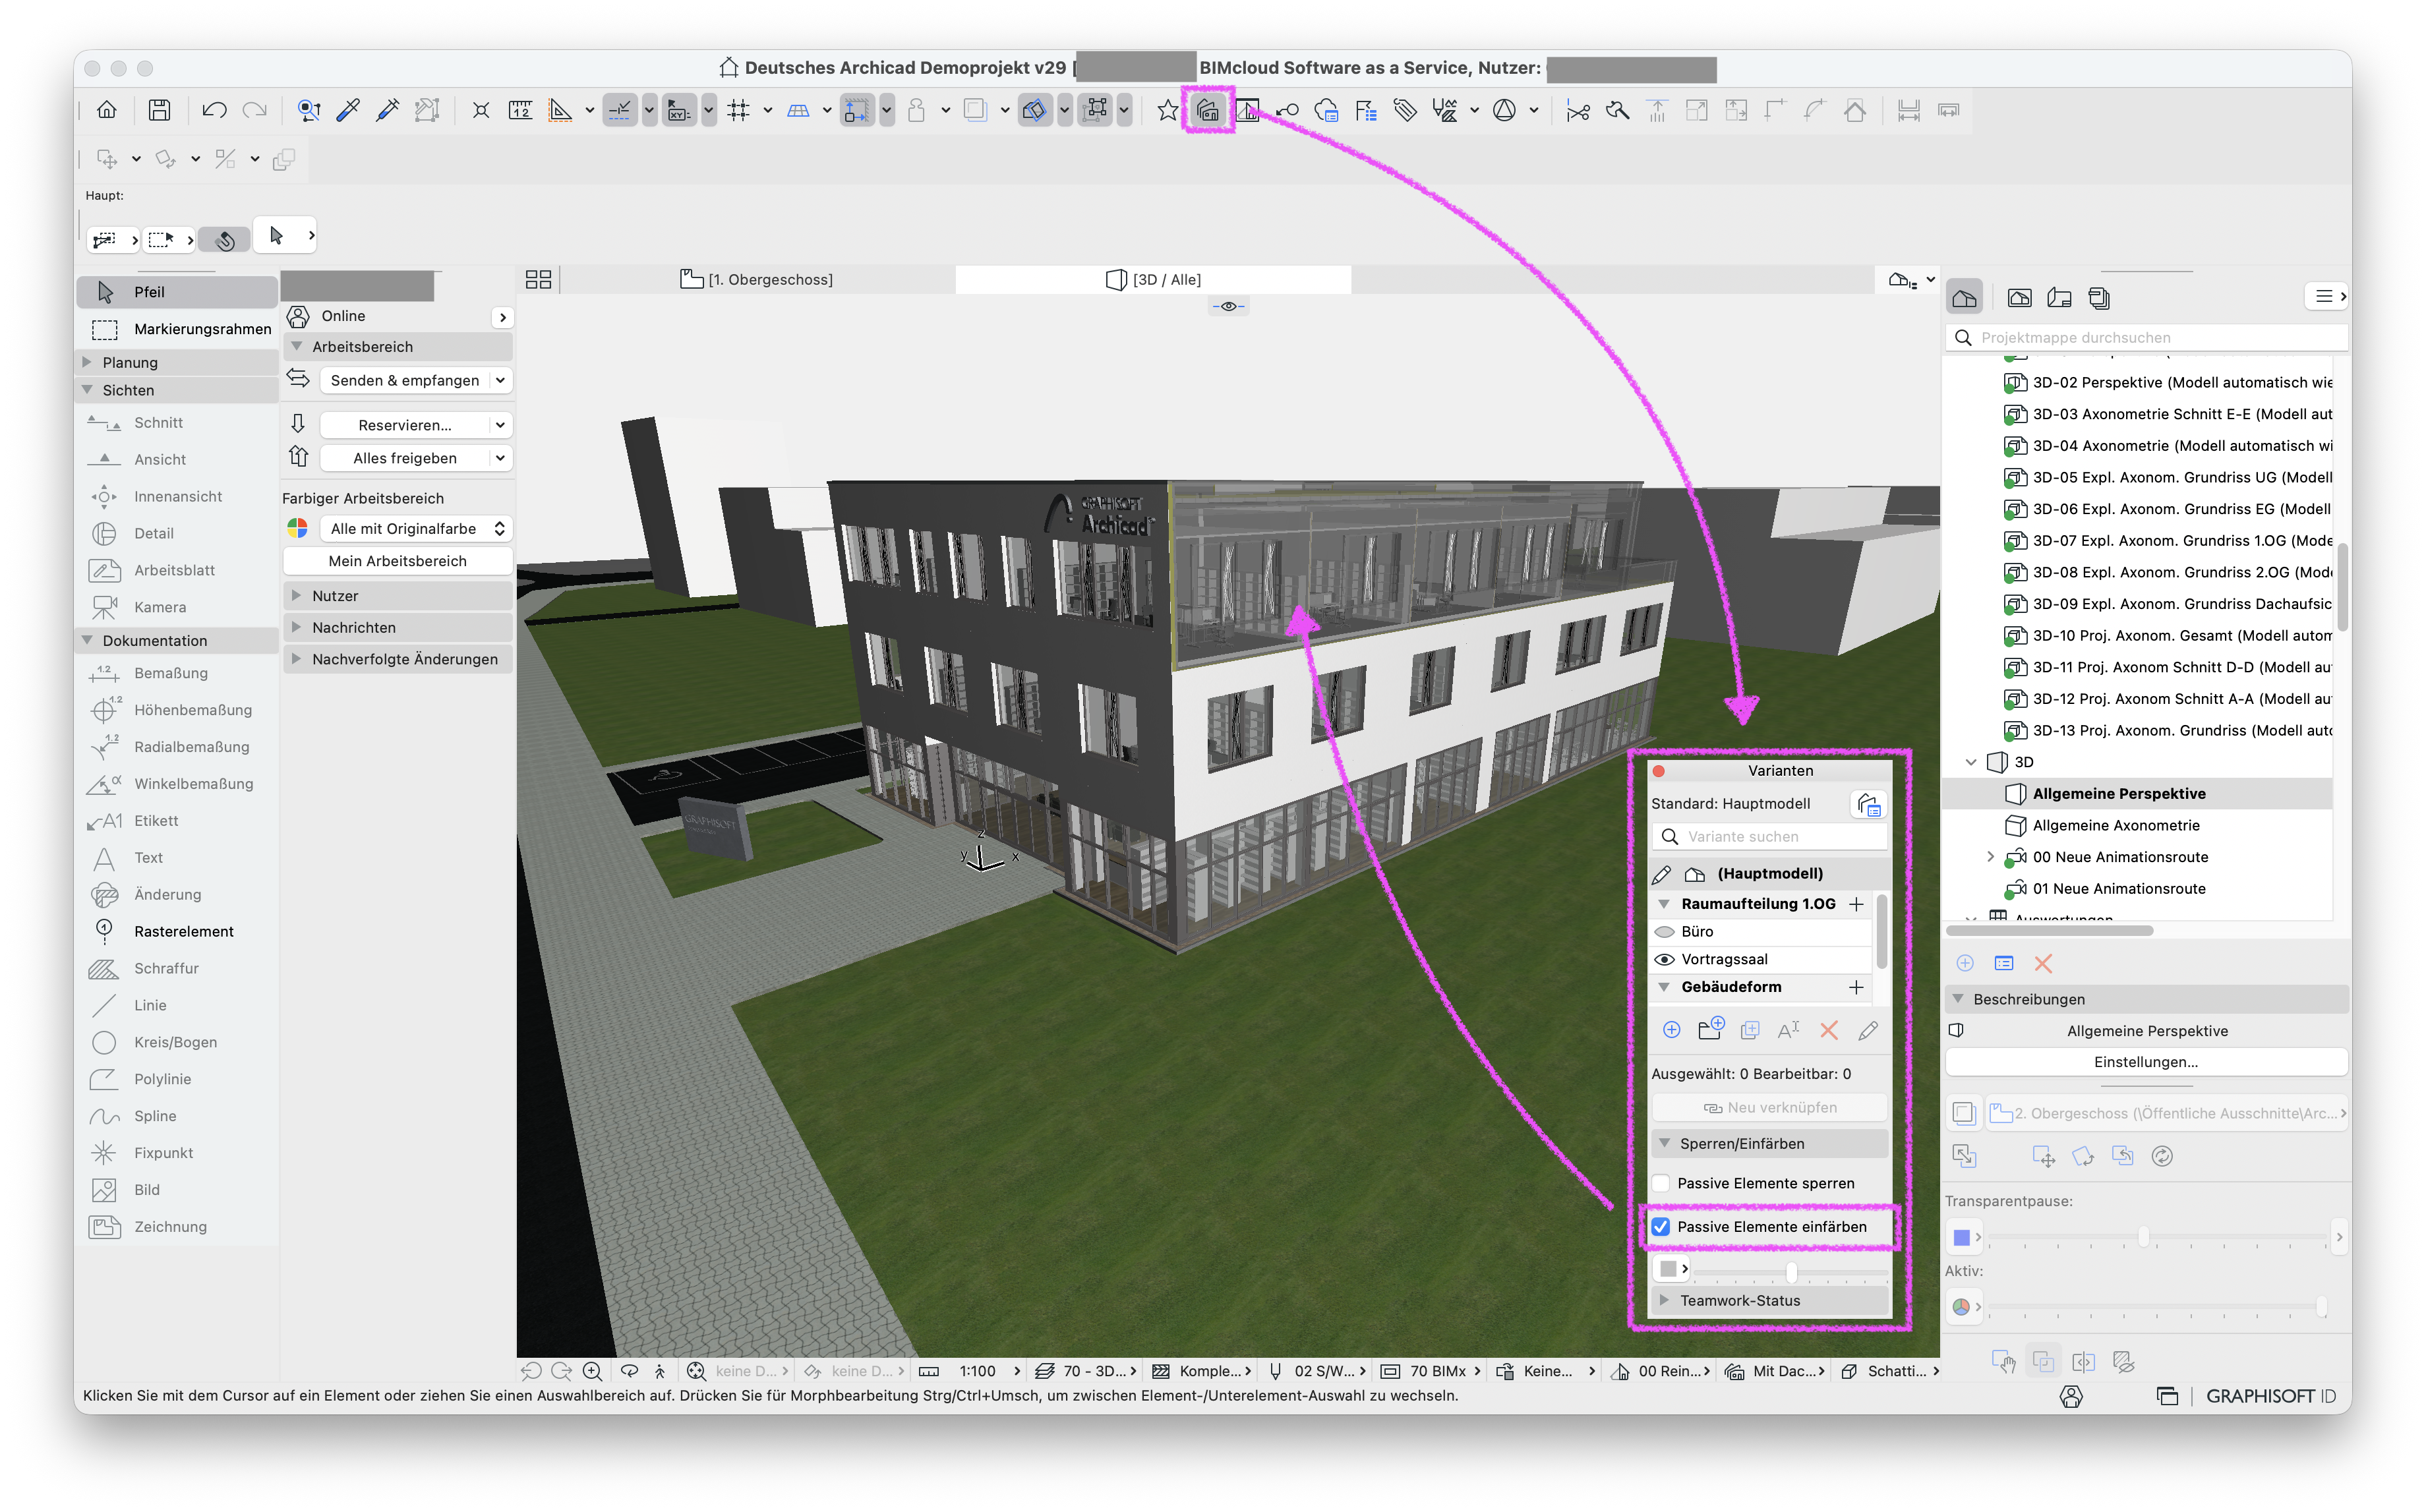
Task: Switch to 1. Obergeschoss tab
Action: point(757,280)
